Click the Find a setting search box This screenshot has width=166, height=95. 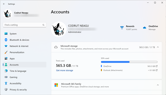[25, 25]
